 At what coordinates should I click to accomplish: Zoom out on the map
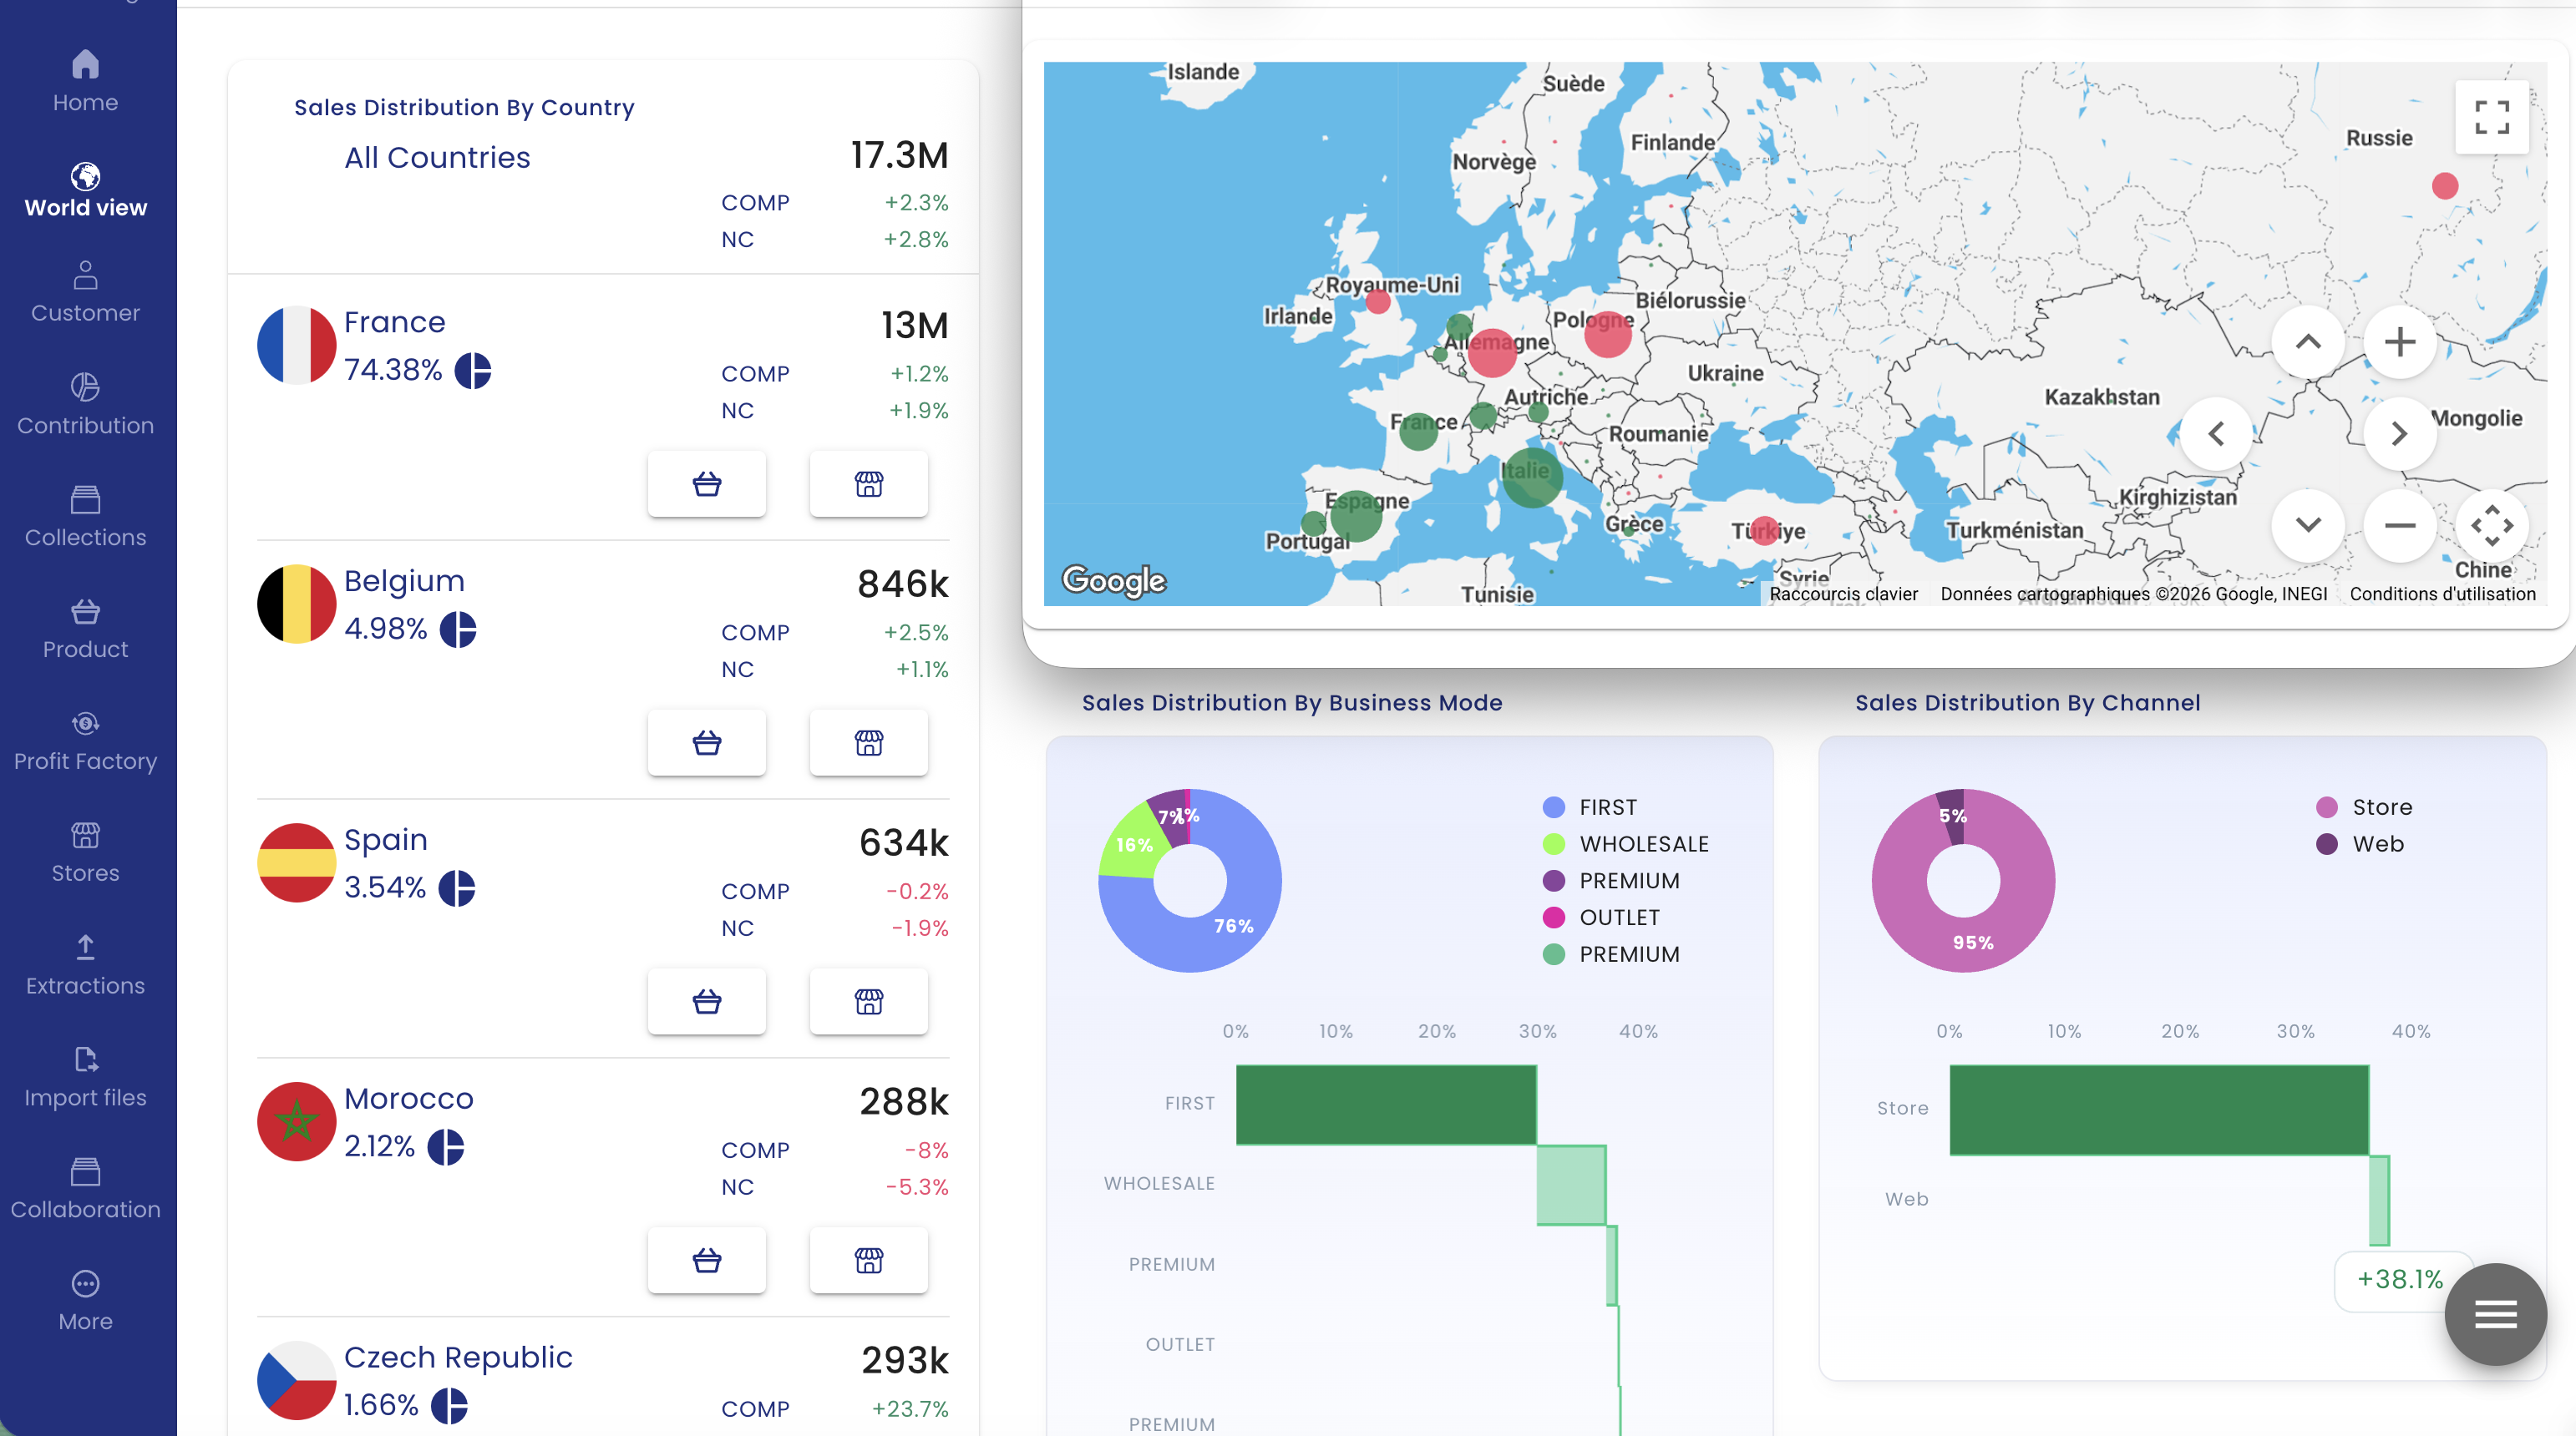tap(2399, 526)
